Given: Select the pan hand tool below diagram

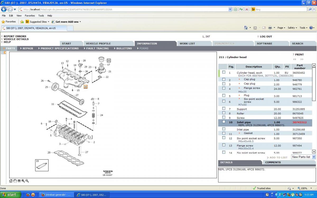Looking at the screenshot, I should 15,181.
